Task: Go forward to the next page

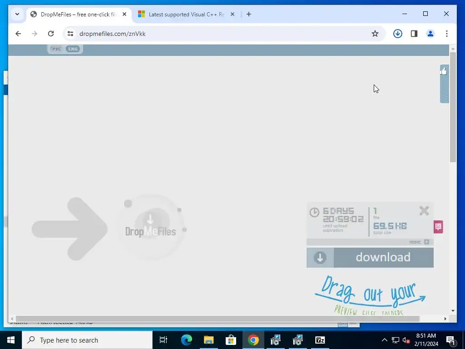Action: pos(35,34)
